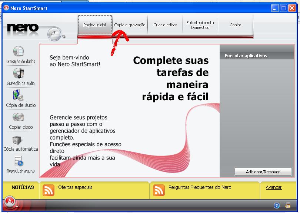Click the Cópia automática label
Screen dimensions: 300x213
[21, 149]
